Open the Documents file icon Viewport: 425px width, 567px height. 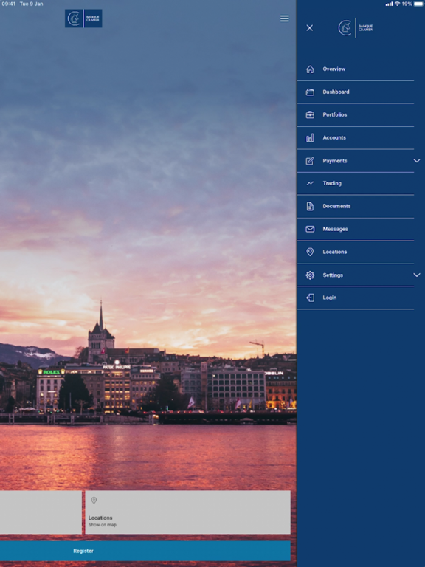click(x=310, y=206)
